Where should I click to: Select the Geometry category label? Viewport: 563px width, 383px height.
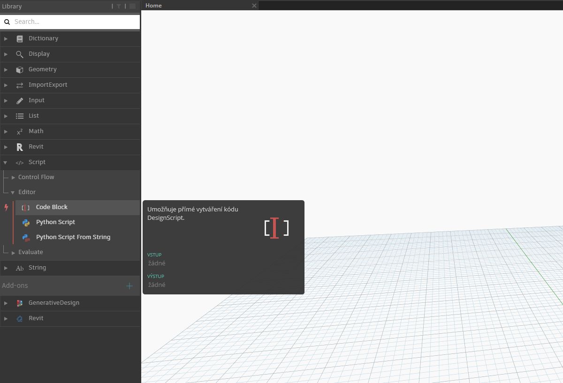tap(42, 69)
